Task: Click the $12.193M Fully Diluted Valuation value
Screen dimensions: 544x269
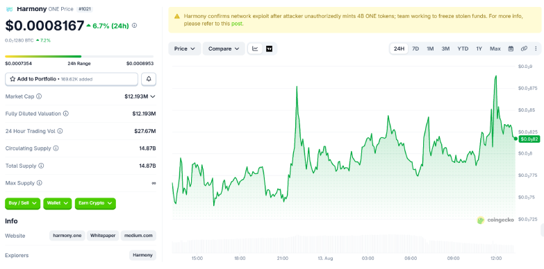Action: click(144, 114)
